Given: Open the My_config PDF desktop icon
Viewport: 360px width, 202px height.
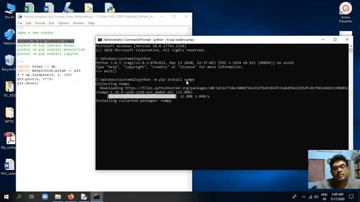Looking at the screenshot, I should pos(9,141).
